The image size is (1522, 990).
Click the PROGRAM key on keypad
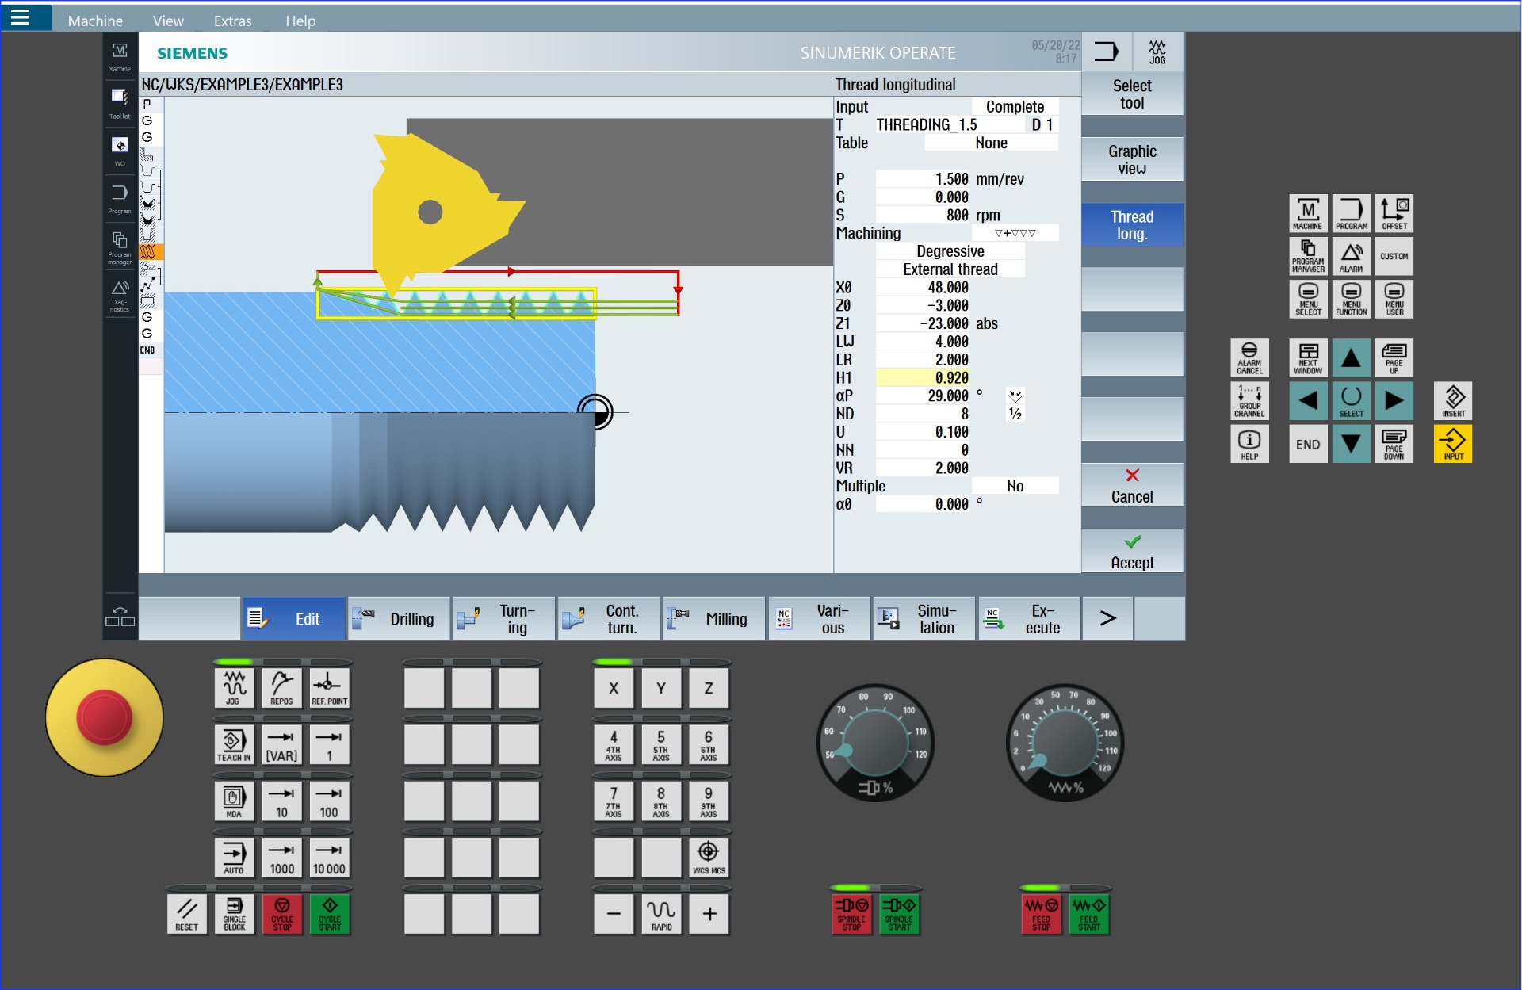click(x=1352, y=214)
